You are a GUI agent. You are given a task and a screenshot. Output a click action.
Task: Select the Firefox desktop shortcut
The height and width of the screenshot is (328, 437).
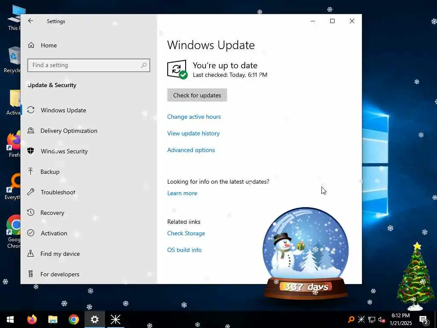(14, 144)
